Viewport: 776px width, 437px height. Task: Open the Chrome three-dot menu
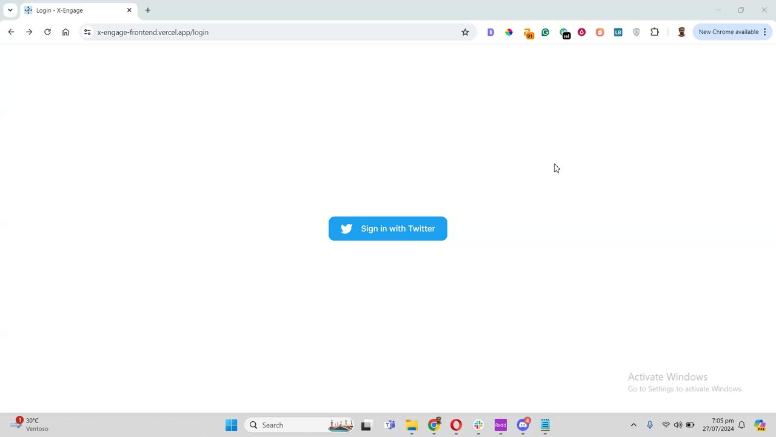click(x=765, y=32)
